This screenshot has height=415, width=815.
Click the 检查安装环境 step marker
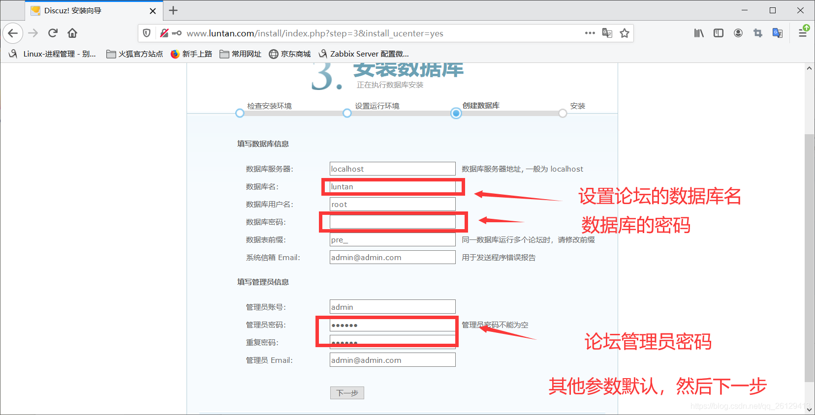[240, 113]
